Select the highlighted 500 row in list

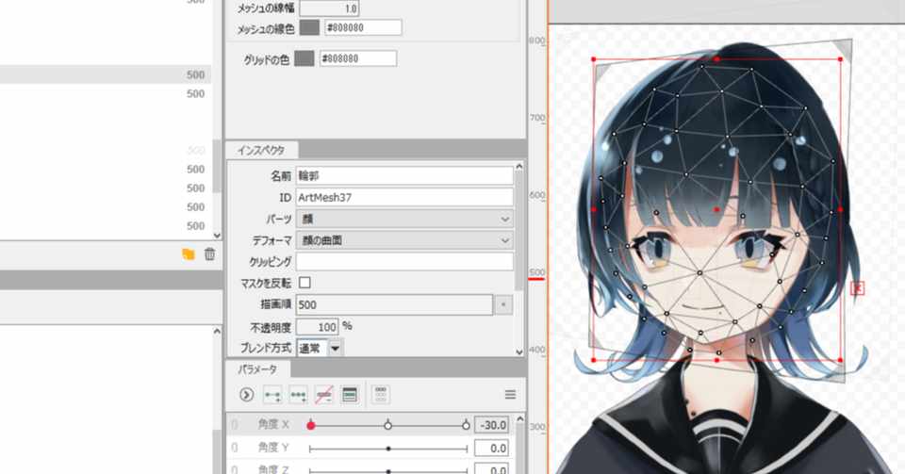click(x=106, y=74)
